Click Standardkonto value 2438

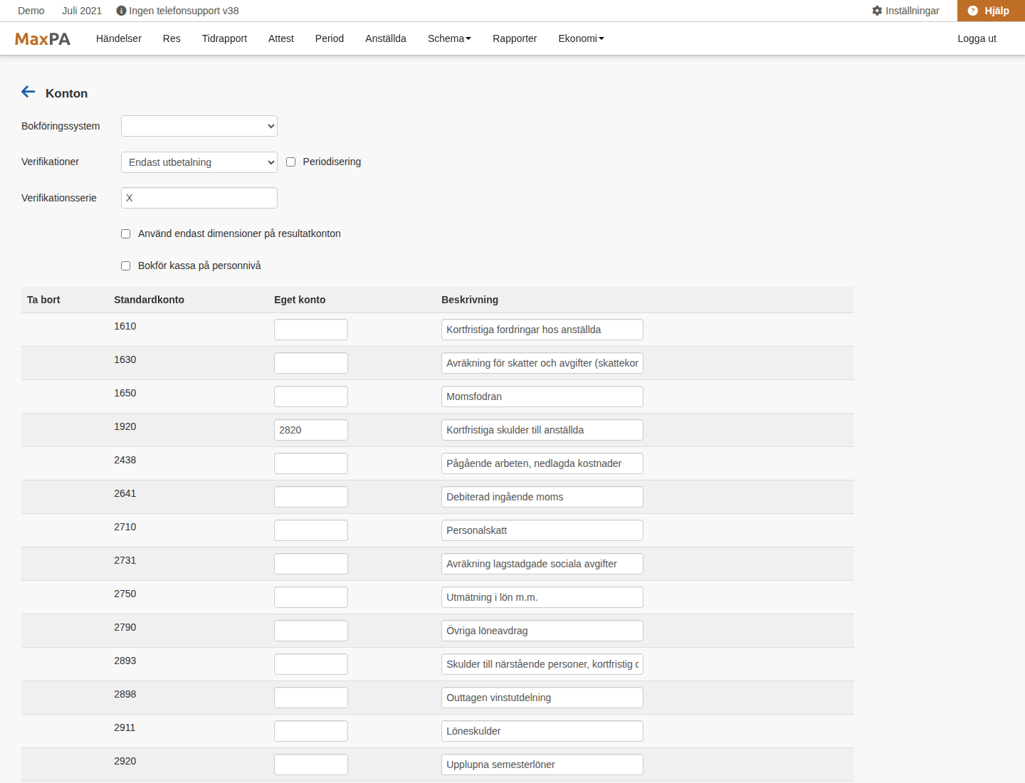pyautogui.click(x=125, y=460)
